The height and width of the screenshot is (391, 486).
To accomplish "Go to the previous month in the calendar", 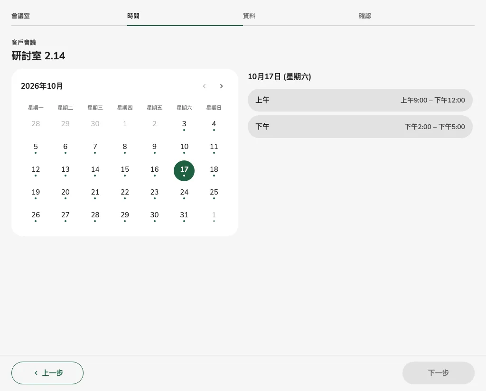I will tap(204, 86).
